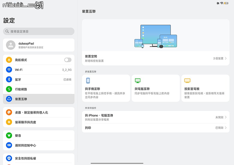Click the 與附近裝置分享檔案 subtitle text
This screenshot has height=165, width=234.
tap(97, 120)
